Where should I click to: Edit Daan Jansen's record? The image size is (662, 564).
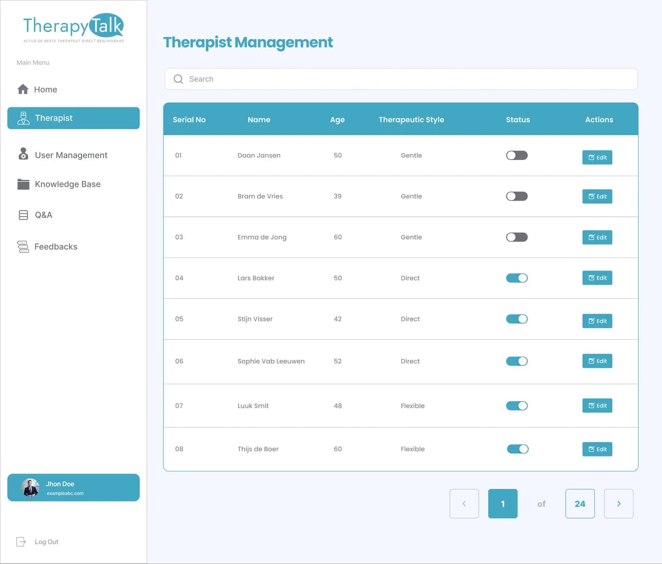[x=597, y=157]
